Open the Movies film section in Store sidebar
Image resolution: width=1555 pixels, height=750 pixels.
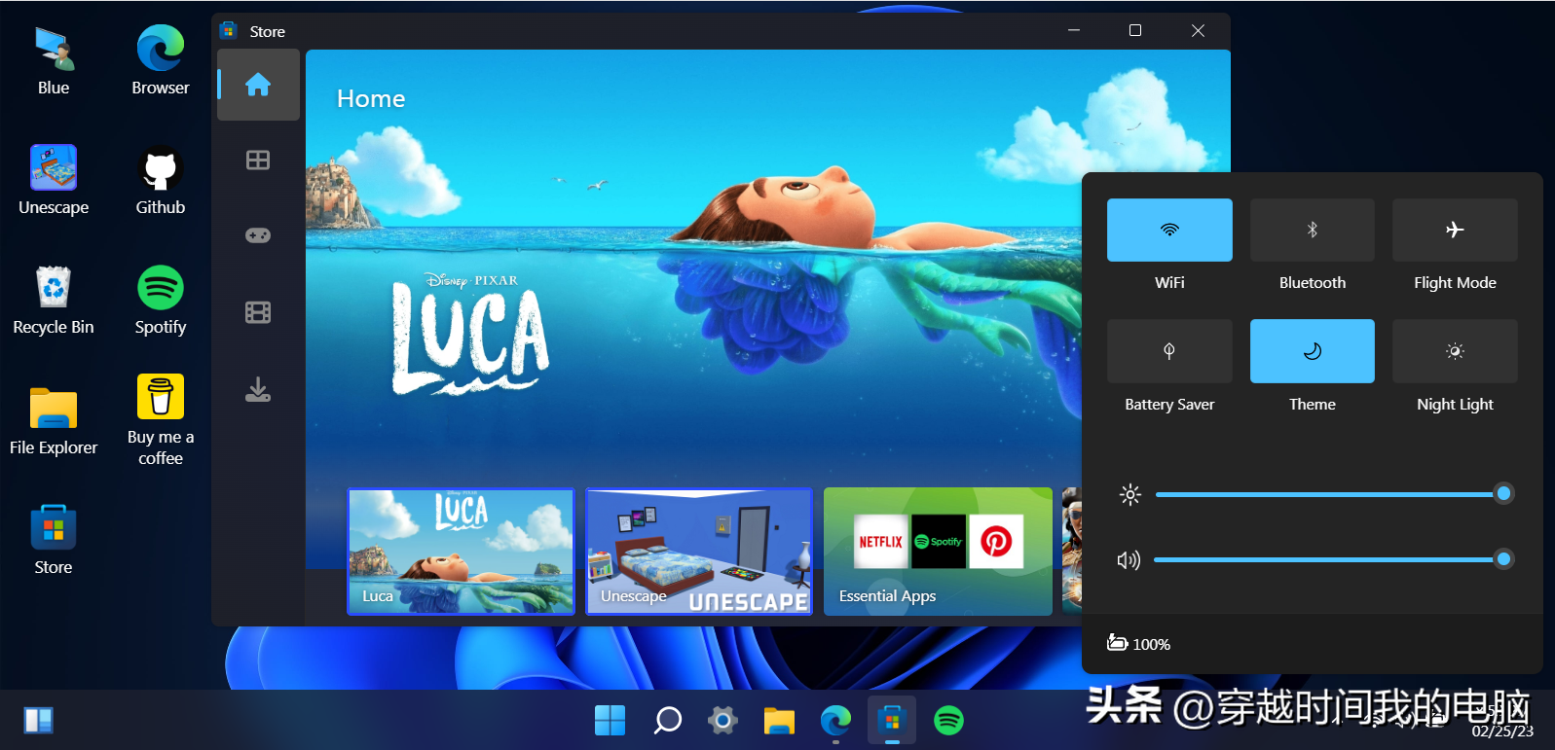point(258,312)
